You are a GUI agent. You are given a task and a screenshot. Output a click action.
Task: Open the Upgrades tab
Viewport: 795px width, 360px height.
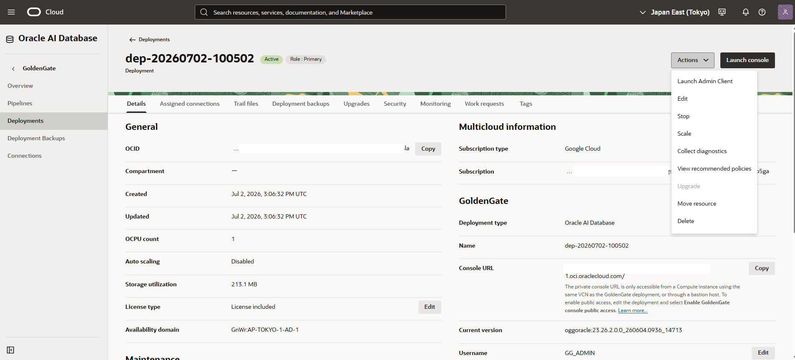(x=357, y=104)
